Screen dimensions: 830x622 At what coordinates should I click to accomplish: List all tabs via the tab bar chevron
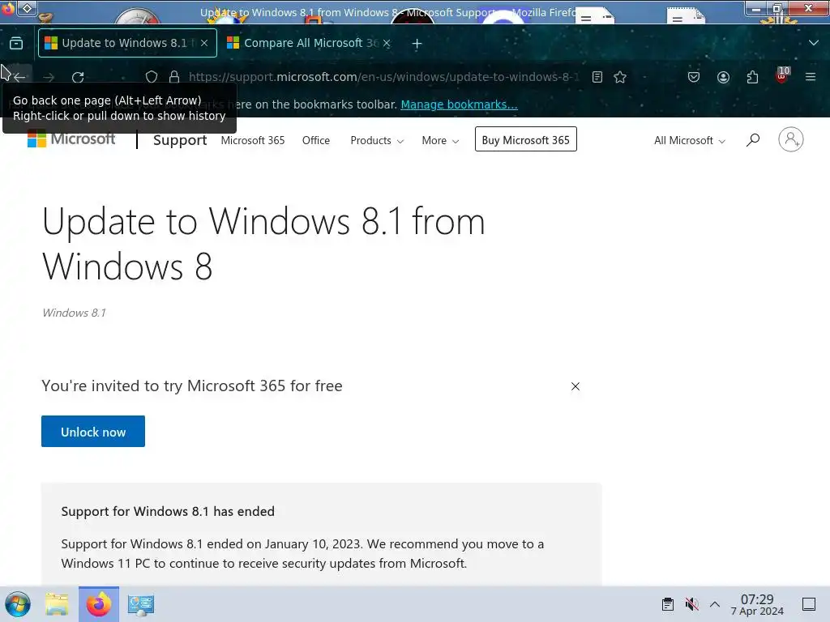[814, 43]
